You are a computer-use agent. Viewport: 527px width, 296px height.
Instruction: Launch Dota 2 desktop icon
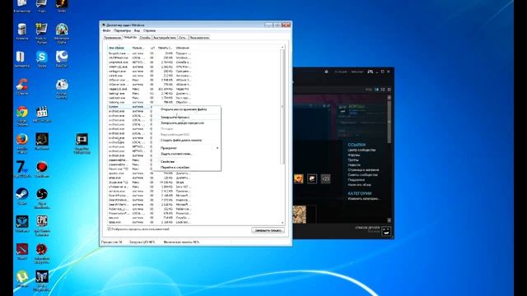coord(22,252)
